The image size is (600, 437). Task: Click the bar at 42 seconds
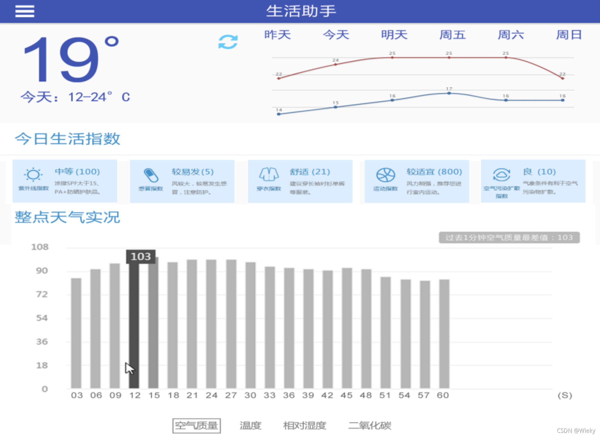pos(327,329)
